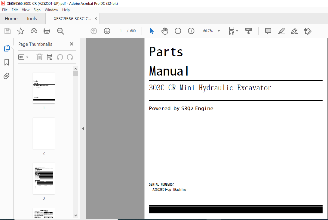Open the Sign document pen icon
This screenshot has width=328, height=220.
(x=294, y=31)
